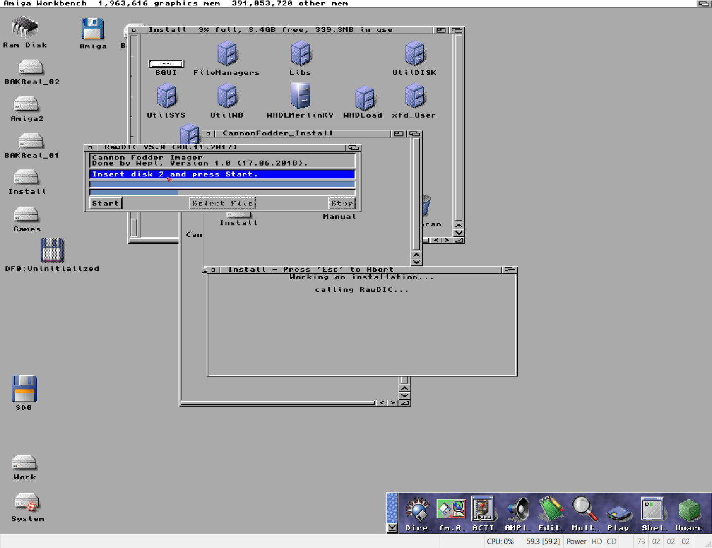The image size is (712, 548).
Task: Launch Unarc from the dock
Action: pyautogui.click(x=689, y=511)
